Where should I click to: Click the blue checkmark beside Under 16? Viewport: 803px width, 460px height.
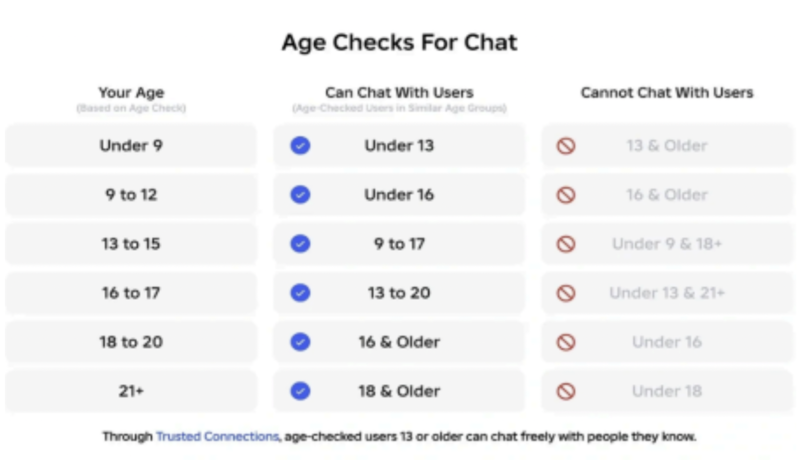click(x=300, y=195)
